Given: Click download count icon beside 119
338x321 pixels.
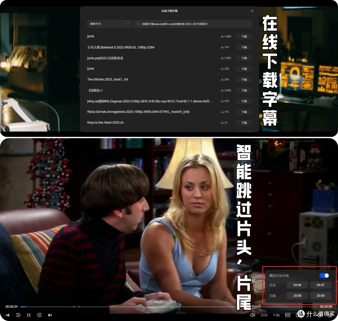Looking at the screenshot, I should click(222, 47).
